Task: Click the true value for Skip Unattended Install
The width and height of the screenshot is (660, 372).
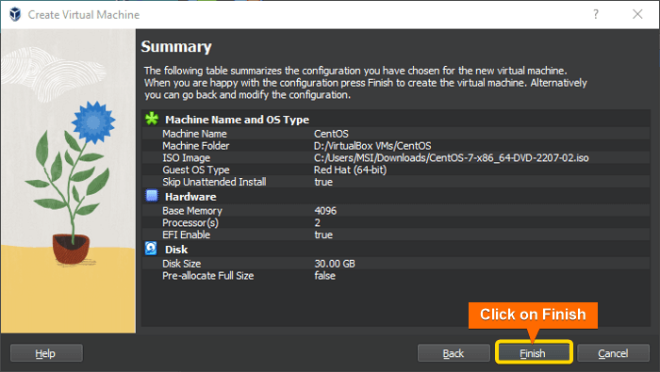Action: tap(323, 182)
